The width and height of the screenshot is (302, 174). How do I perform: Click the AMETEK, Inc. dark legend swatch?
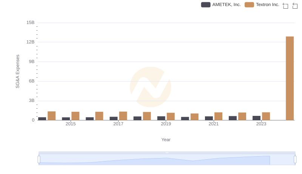(206, 5)
